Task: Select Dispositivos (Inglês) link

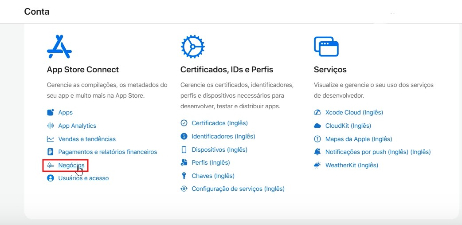Action: point(219,150)
